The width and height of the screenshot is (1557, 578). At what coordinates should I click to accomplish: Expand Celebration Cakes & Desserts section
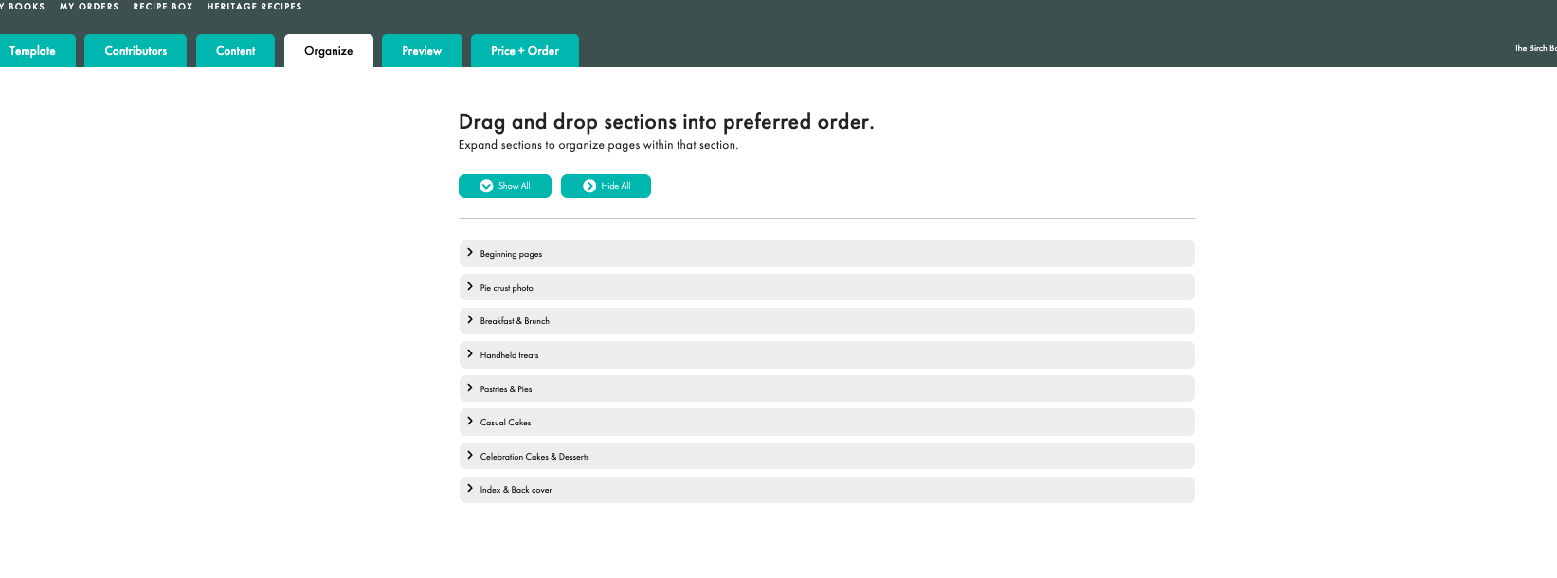pos(470,456)
